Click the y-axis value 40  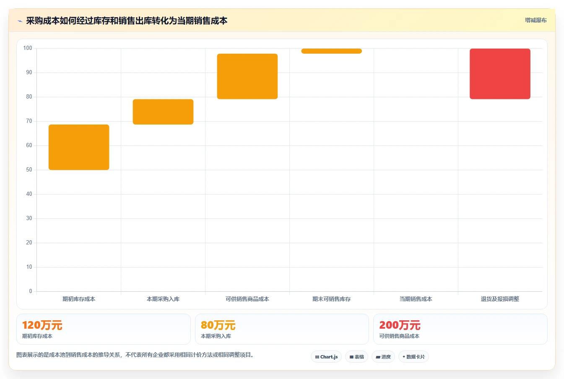pos(29,194)
